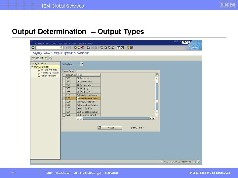The height and width of the screenshot is (178, 238).
Task: Open the Edit menu
Action: click(x=48, y=44)
